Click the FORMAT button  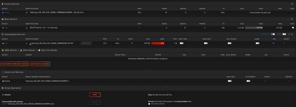(95, 103)
